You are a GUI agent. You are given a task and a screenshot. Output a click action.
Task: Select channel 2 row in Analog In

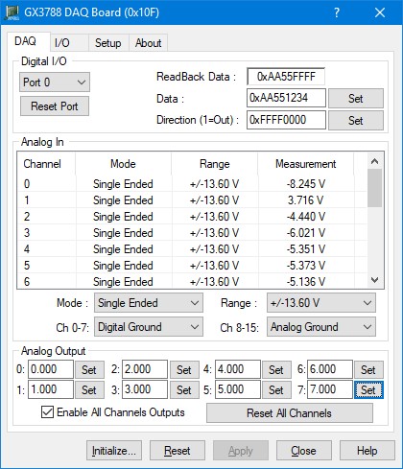tap(192, 217)
